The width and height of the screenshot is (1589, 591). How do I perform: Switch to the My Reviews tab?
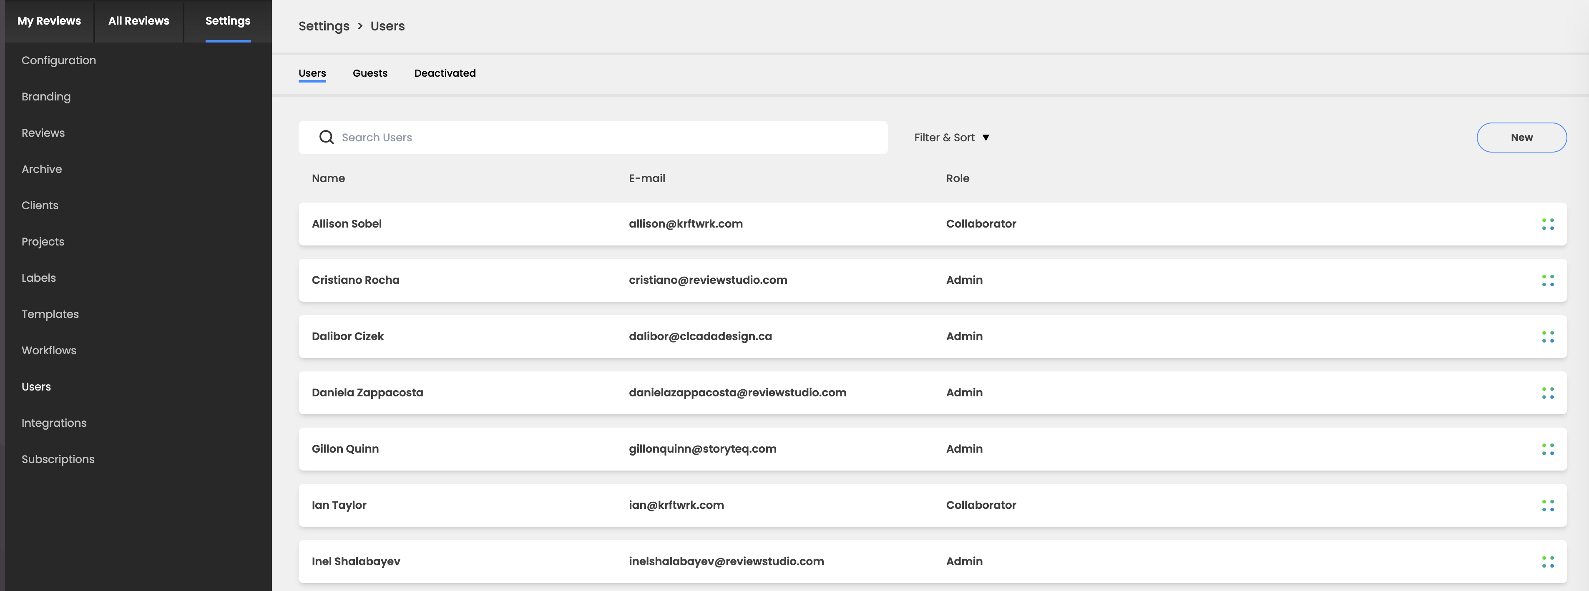click(x=49, y=21)
